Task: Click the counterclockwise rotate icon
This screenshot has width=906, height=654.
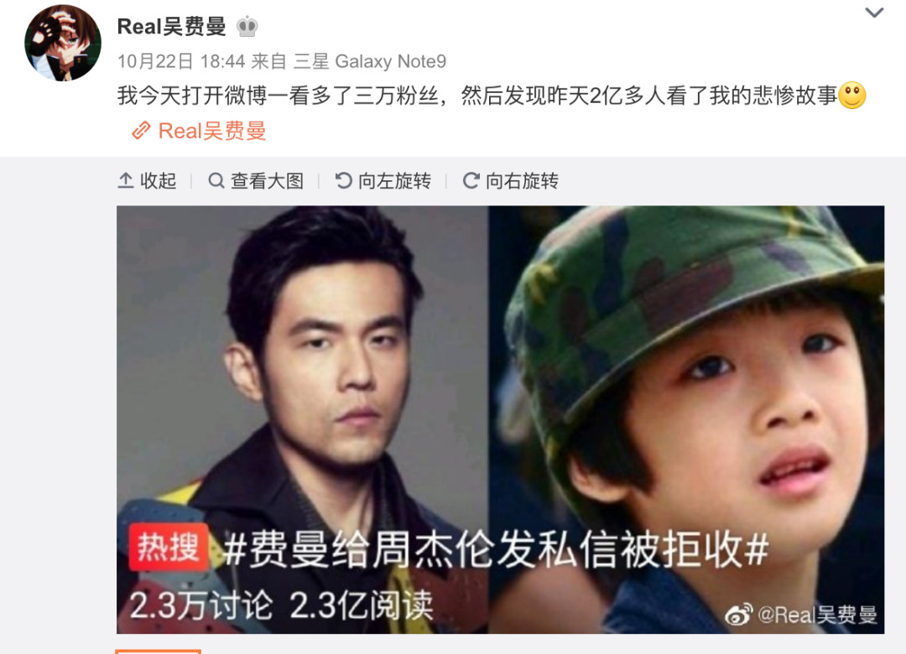Action: 343,181
